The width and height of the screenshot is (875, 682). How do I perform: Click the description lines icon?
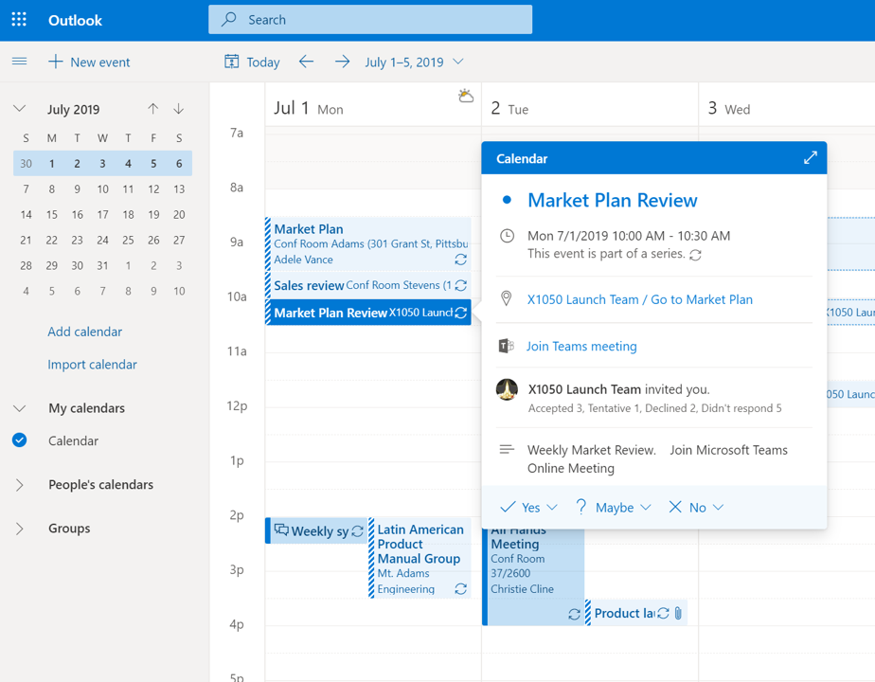click(x=507, y=449)
